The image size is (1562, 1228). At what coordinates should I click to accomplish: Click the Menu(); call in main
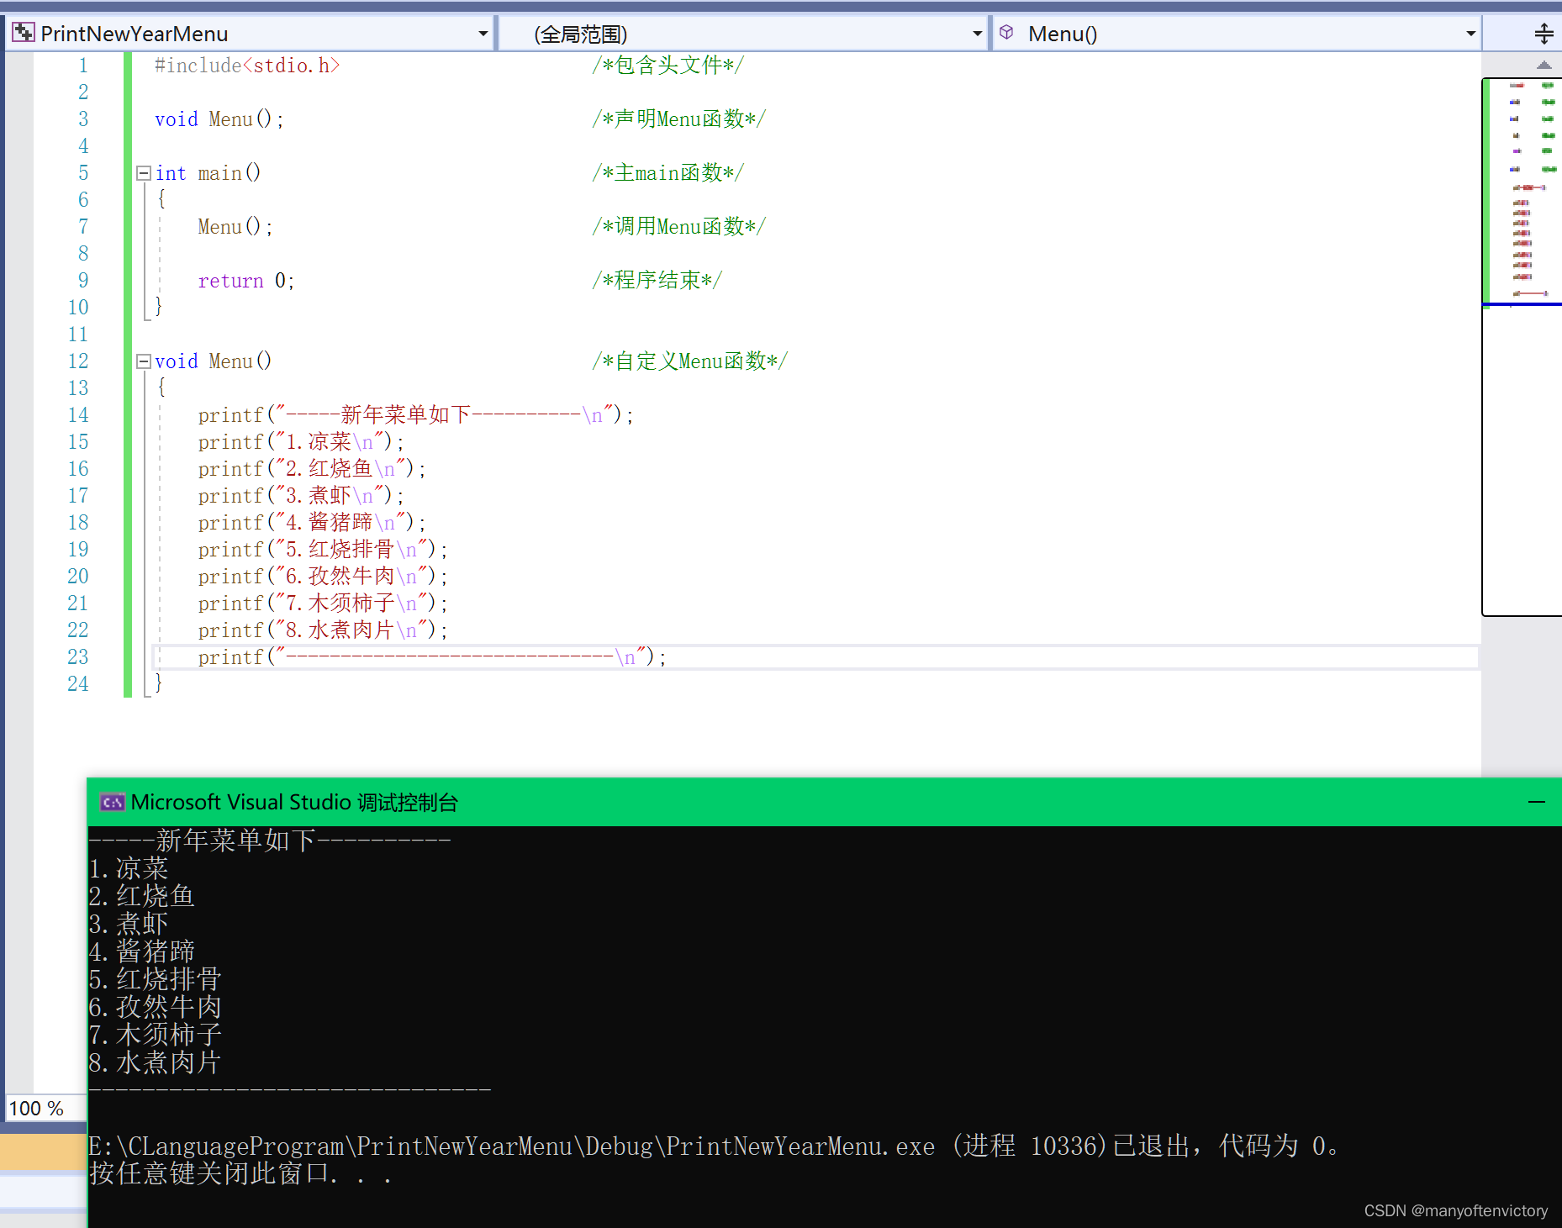click(235, 227)
